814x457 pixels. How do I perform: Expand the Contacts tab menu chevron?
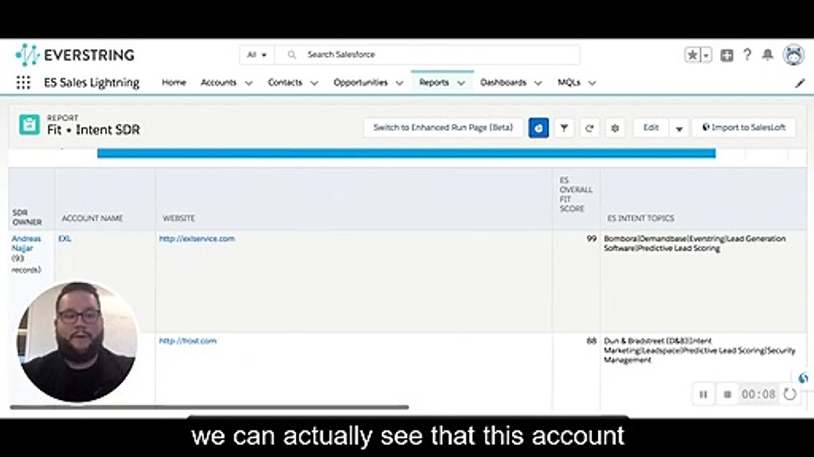click(314, 83)
